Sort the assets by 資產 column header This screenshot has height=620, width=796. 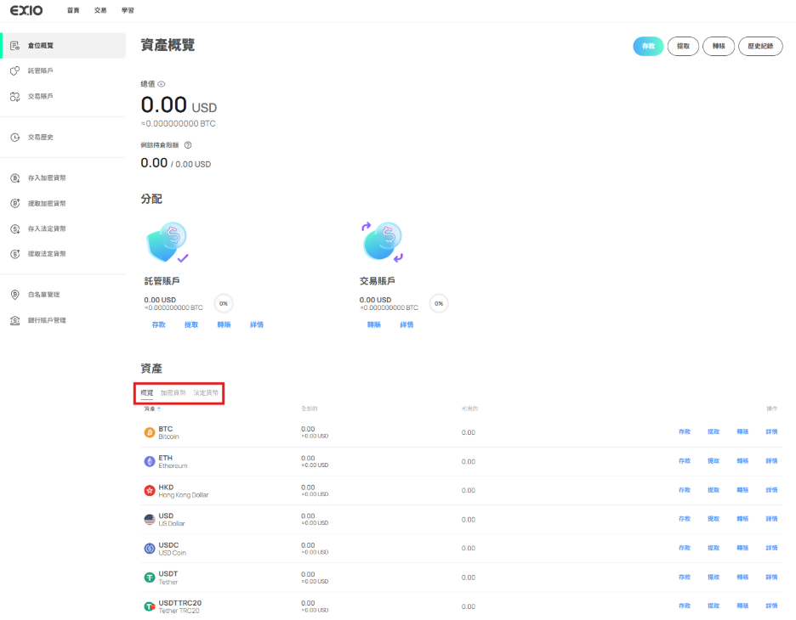tap(151, 409)
